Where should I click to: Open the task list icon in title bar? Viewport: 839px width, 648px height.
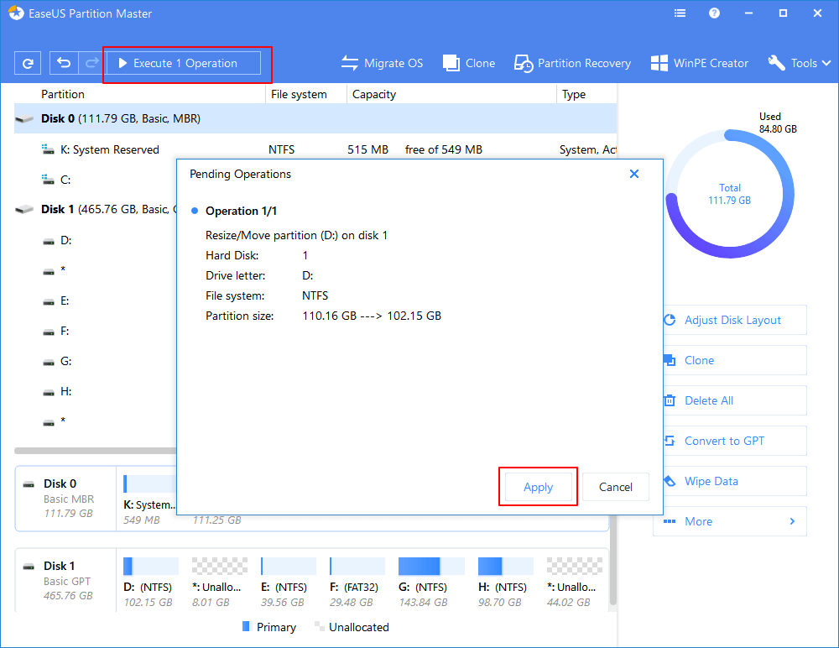pos(680,13)
